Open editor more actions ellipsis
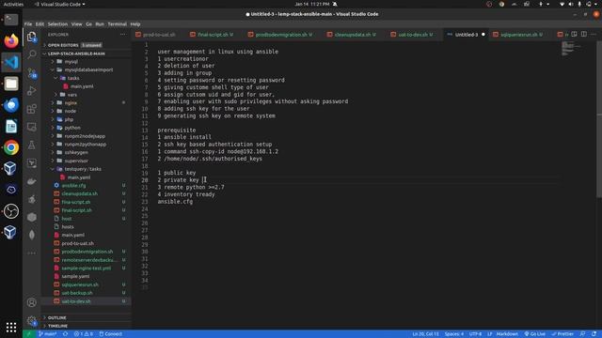Image resolution: width=602 pixels, height=338 pixels. click(594, 34)
